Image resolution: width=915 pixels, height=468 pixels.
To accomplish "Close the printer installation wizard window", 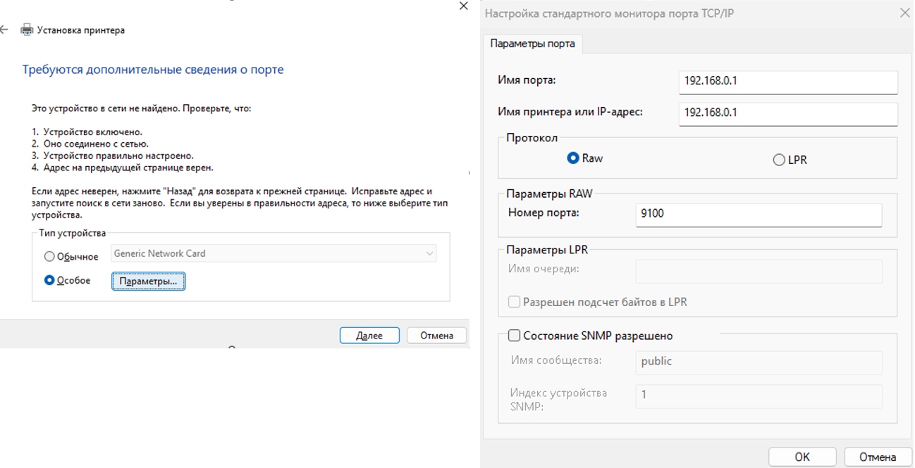I will tap(463, 6).
